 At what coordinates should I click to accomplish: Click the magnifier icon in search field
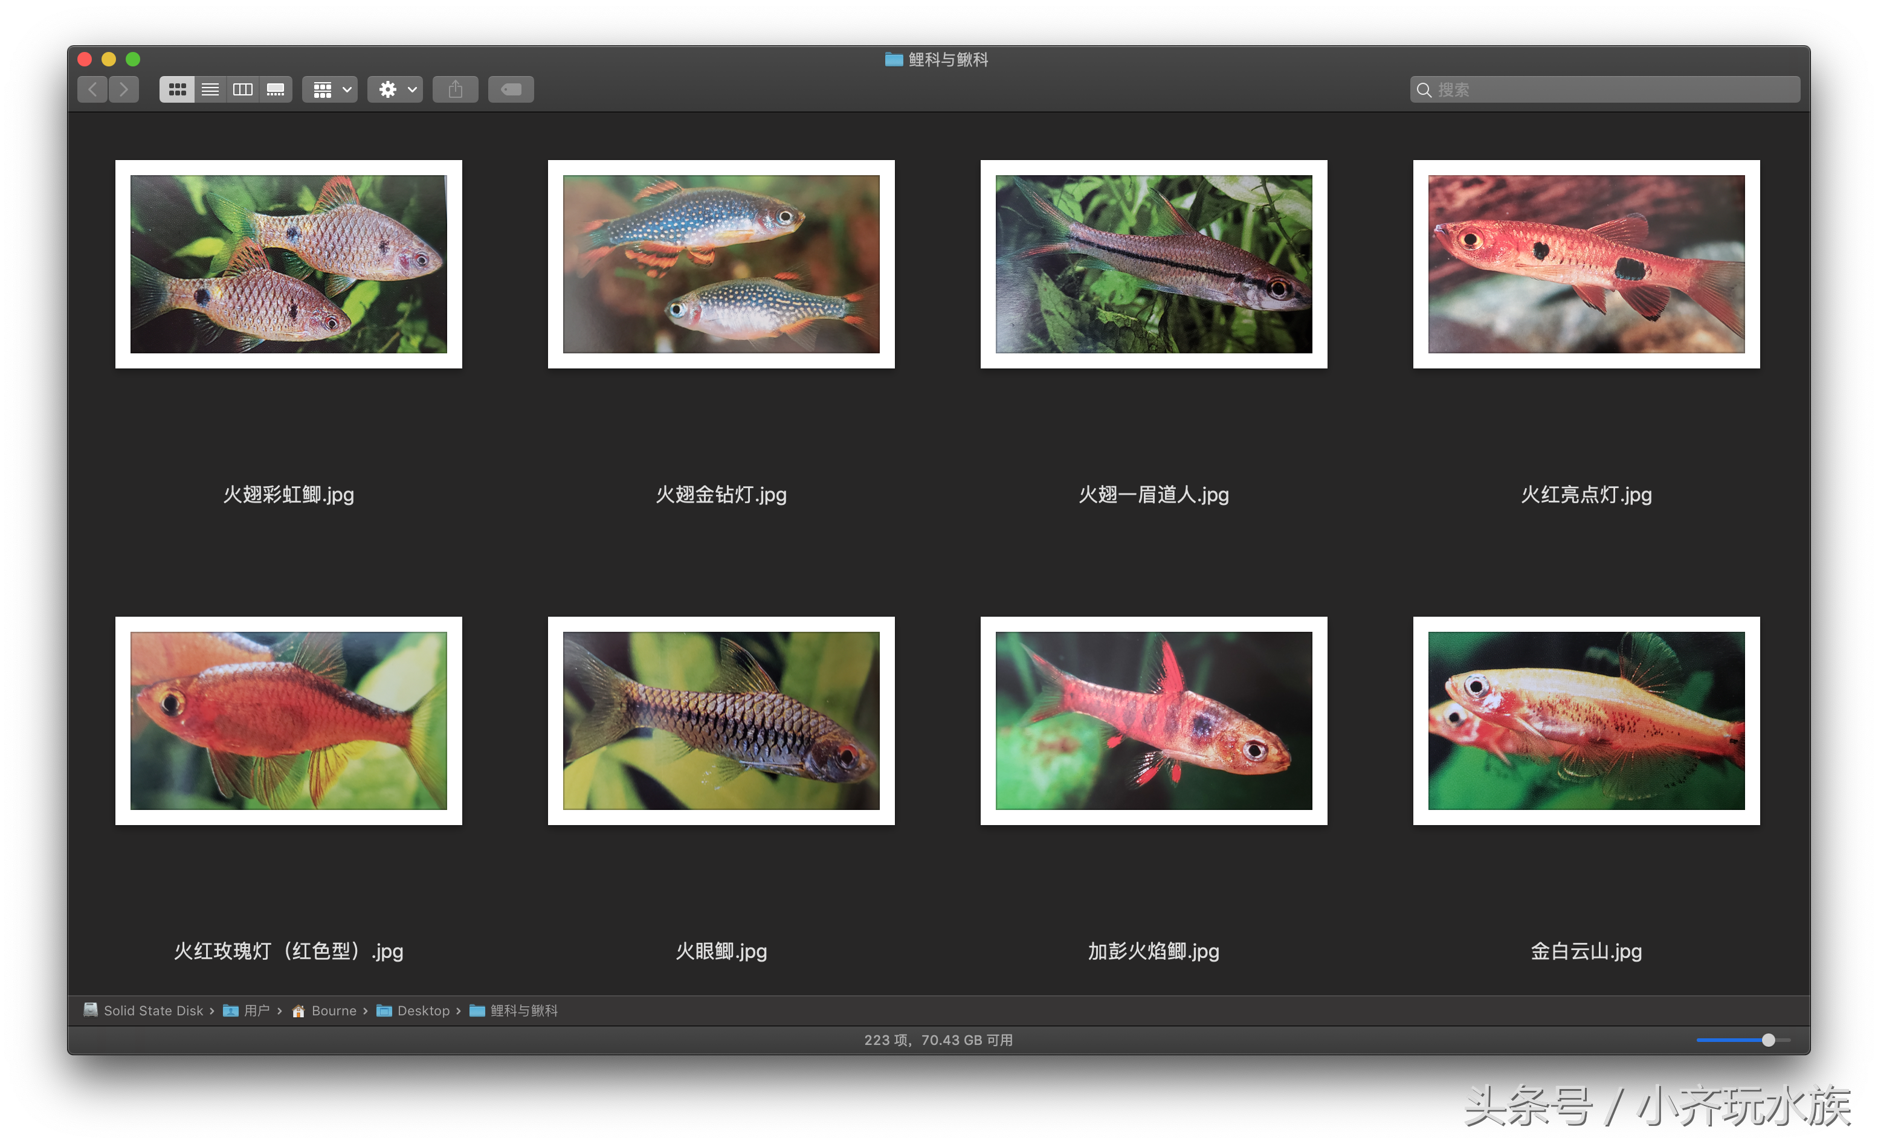coord(1423,90)
